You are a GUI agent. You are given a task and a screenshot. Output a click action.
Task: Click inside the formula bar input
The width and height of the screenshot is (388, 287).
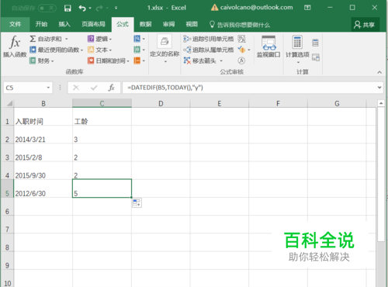[249, 88]
